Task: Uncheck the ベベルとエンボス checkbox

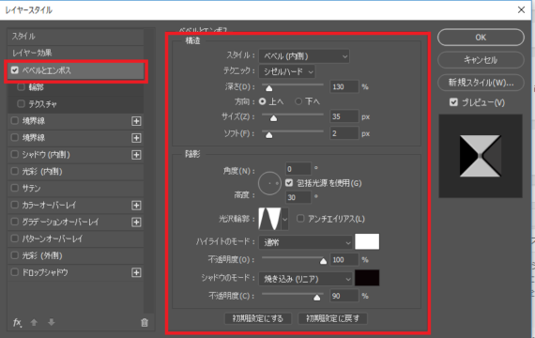Action: [15, 70]
